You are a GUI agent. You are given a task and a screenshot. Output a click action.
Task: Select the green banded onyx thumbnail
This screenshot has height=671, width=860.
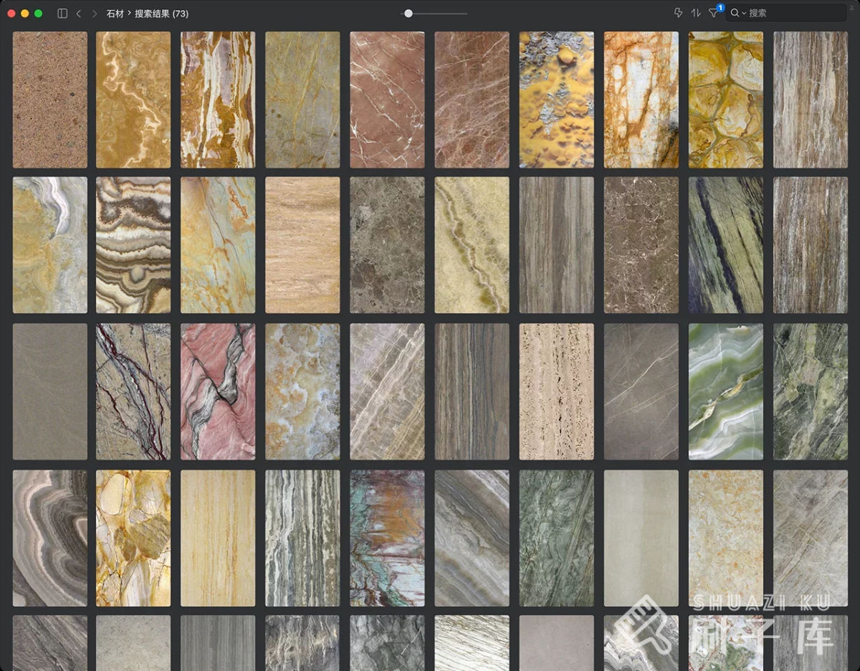point(726,391)
